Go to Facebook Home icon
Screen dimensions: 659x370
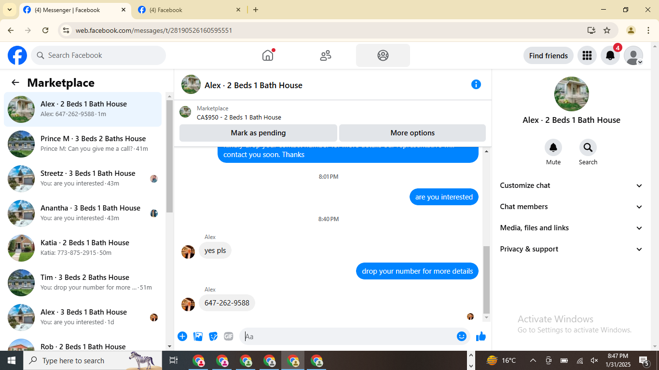point(268,55)
